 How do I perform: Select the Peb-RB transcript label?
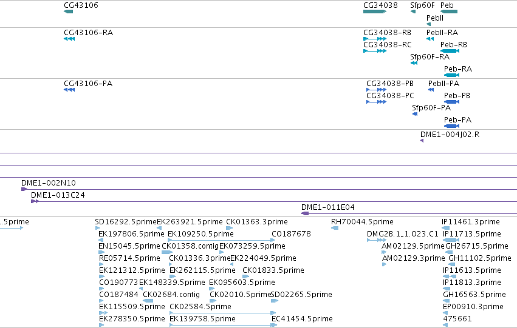[x=453, y=45]
